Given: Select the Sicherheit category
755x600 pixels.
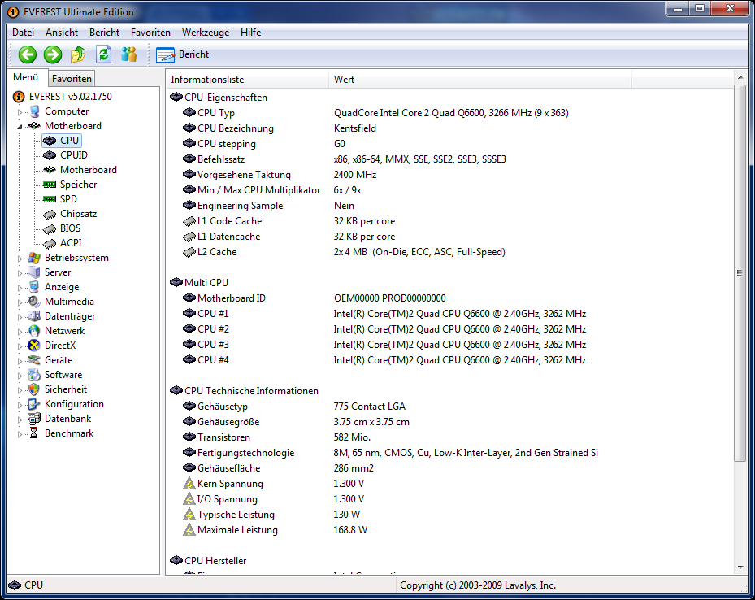Looking at the screenshot, I should point(66,389).
